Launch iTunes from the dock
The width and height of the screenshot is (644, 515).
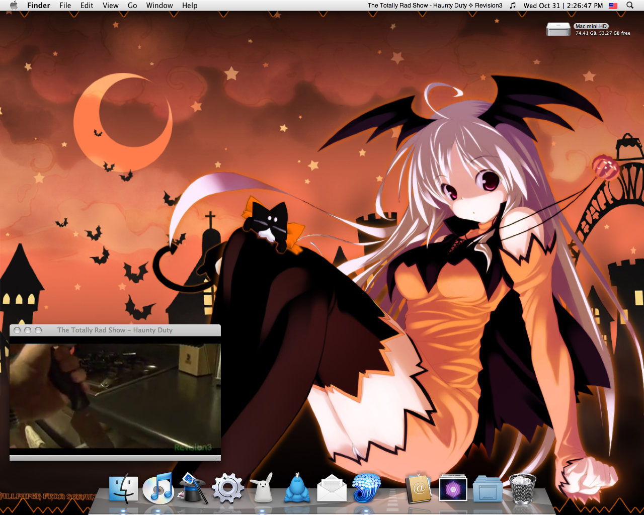click(158, 488)
